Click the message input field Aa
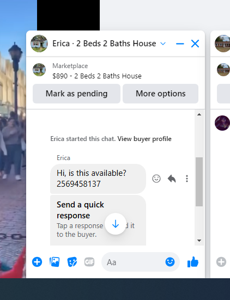 [133, 262]
